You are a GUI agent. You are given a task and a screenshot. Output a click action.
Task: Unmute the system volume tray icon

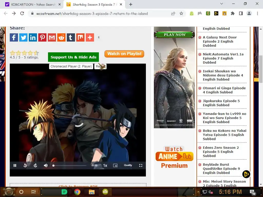tap(211, 192)
